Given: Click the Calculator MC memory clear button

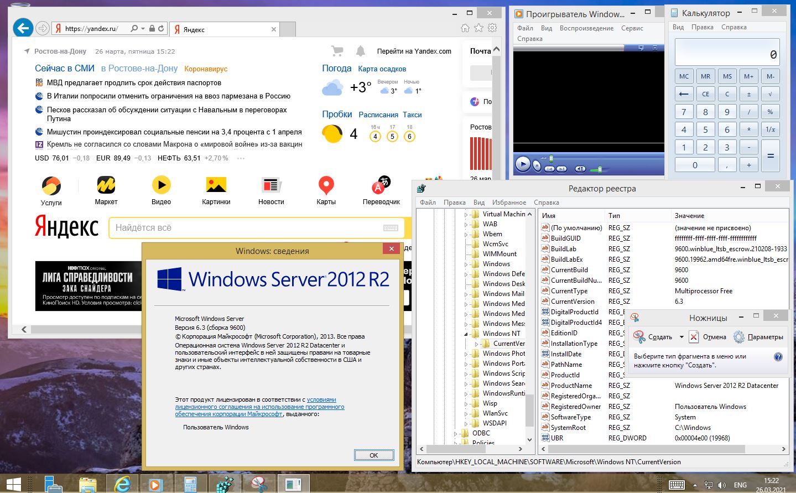Looking at the screenshot, I should [684, 76].
